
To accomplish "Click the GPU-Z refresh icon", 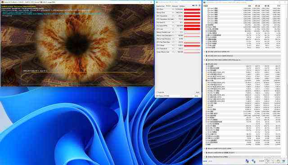I will tap(196, 6).
